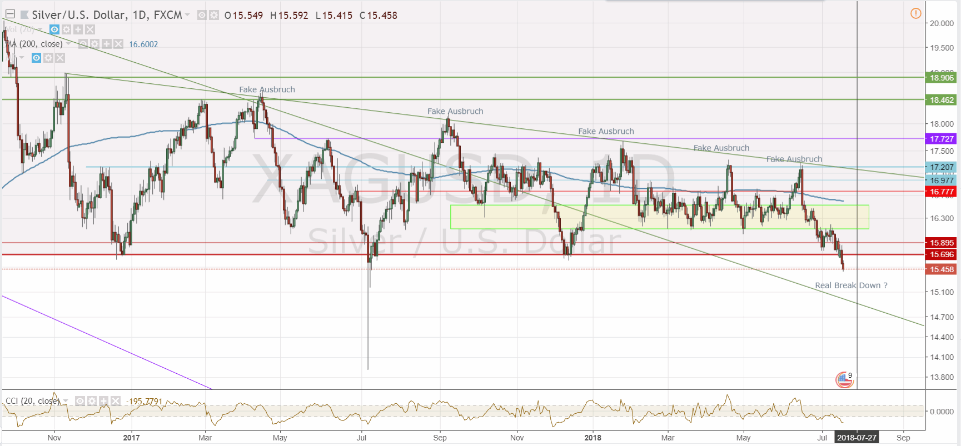961x446 pixels.
Task: Select the 'Fake Ausbruch' label near September 2017
Action: click(x=455, y=111)
